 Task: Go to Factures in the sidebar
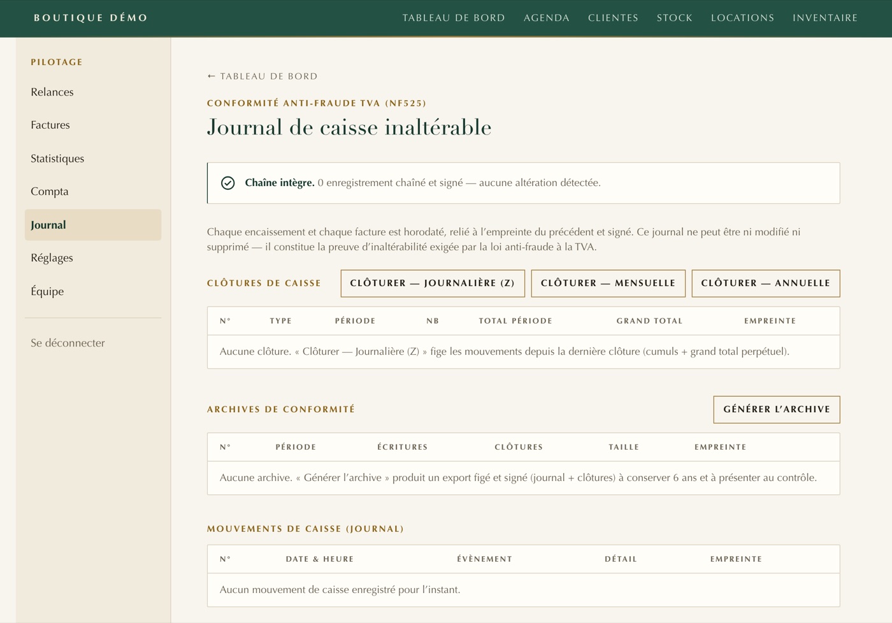(93, 125)
